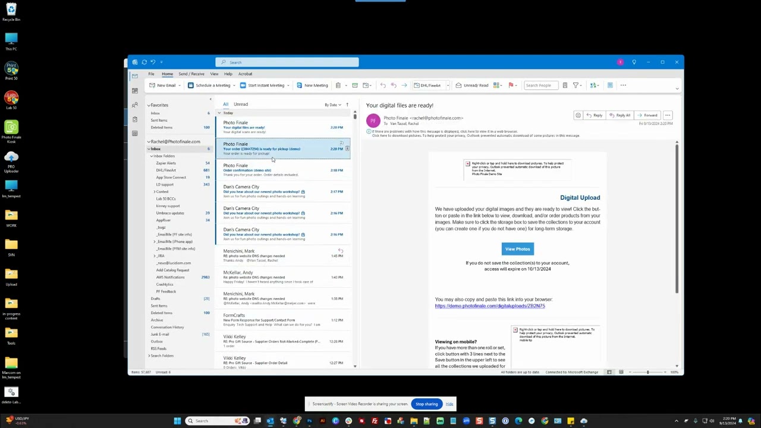This screenshot has width=761, height=428.
Task: Open the New Email dropdown arrow
Action: (180, 86)
